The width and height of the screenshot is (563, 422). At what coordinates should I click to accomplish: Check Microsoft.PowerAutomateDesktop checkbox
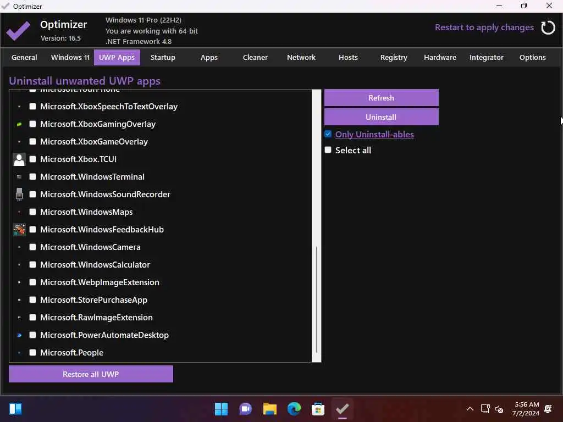[x=32, y=335]
